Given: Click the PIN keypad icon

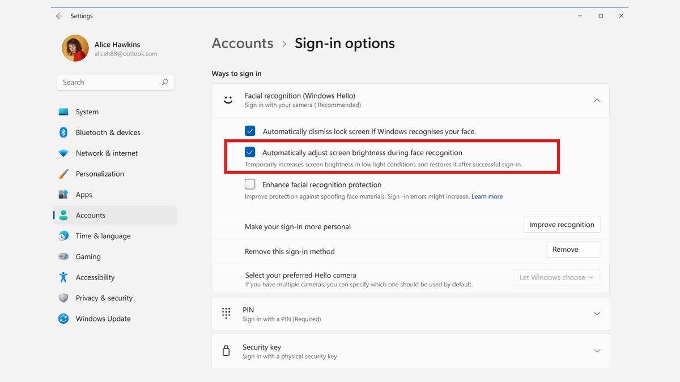Looking at the screenshot, I should coord(226,313).
